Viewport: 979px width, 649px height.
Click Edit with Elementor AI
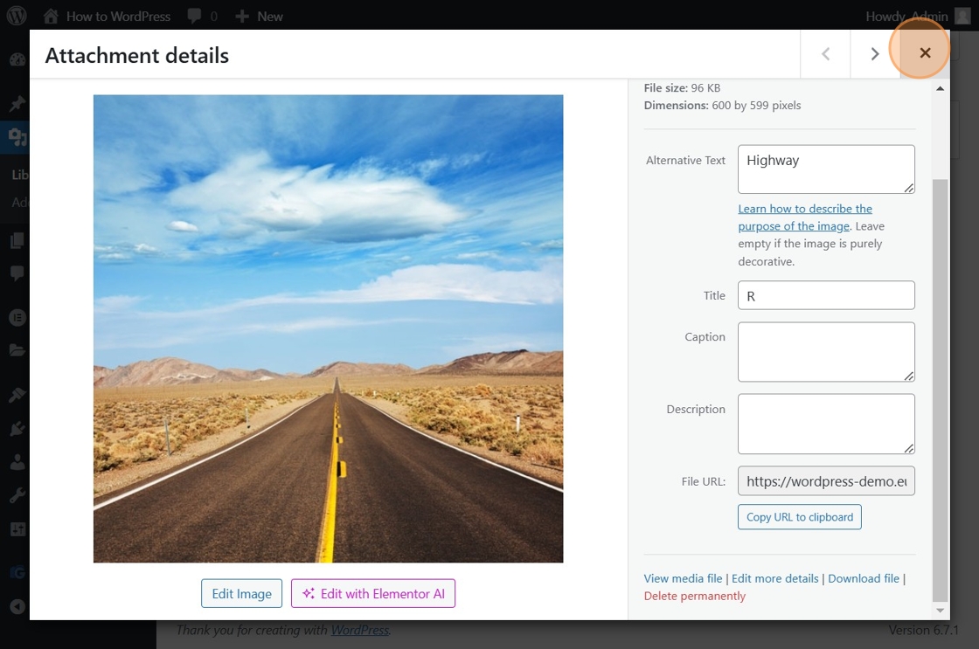point(372,593)
